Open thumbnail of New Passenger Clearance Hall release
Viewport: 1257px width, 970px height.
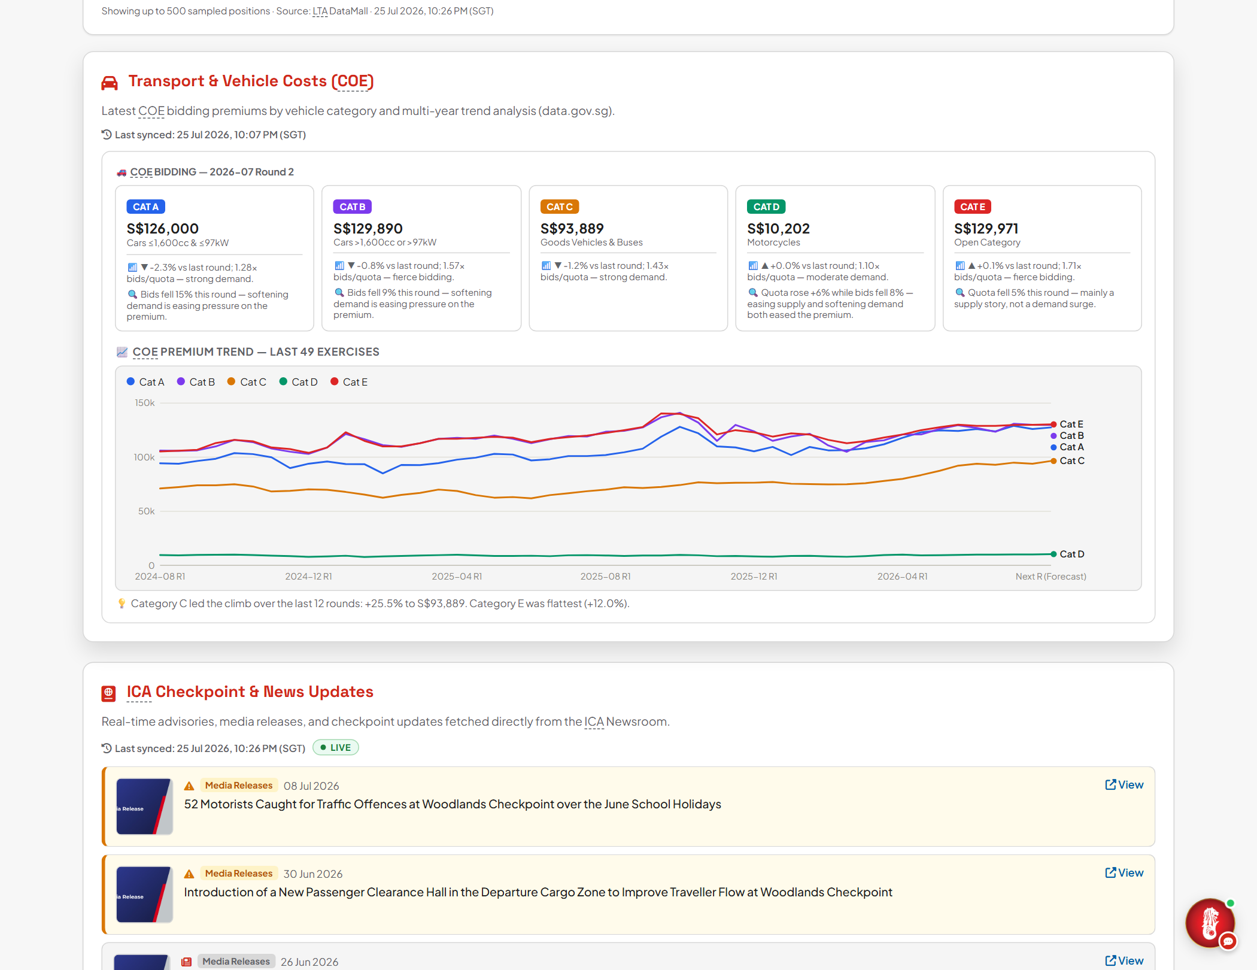coord(144,895)
